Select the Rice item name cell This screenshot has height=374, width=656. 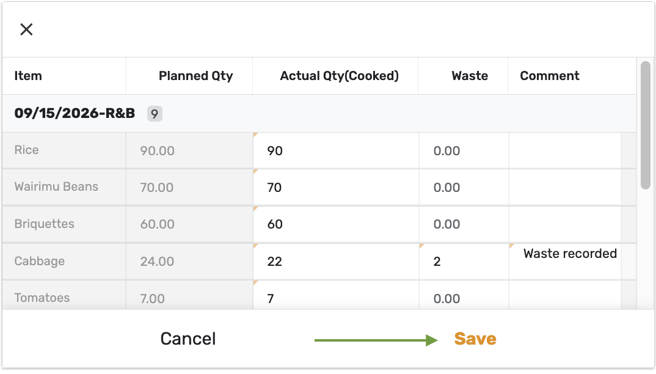click(64, 151)
